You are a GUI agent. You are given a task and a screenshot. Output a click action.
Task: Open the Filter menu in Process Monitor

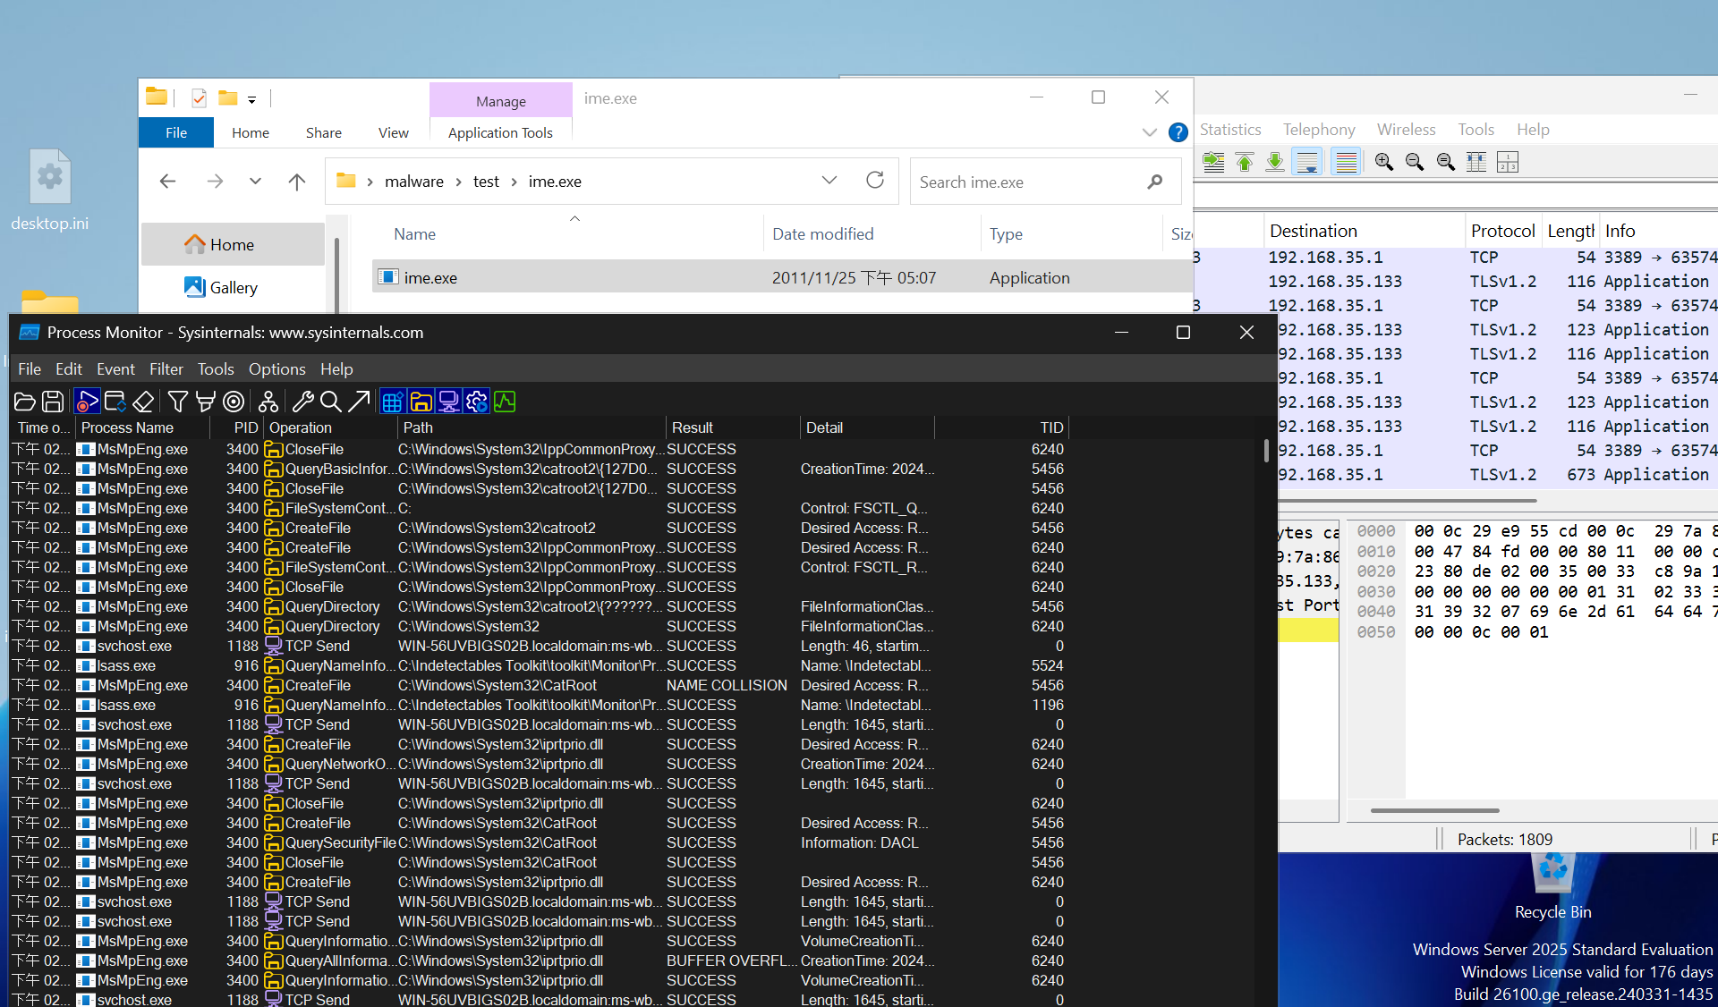click(x=166, y=369)
